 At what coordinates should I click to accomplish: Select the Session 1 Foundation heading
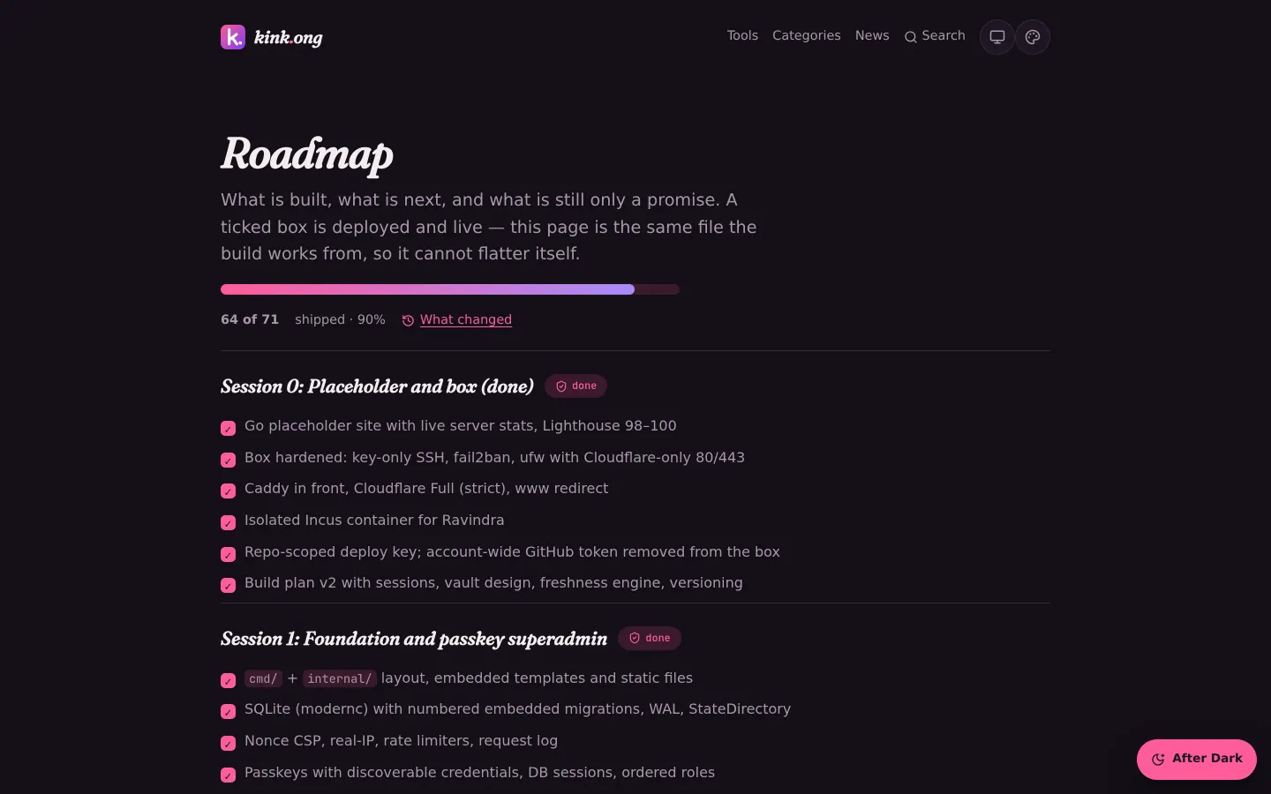414,639
